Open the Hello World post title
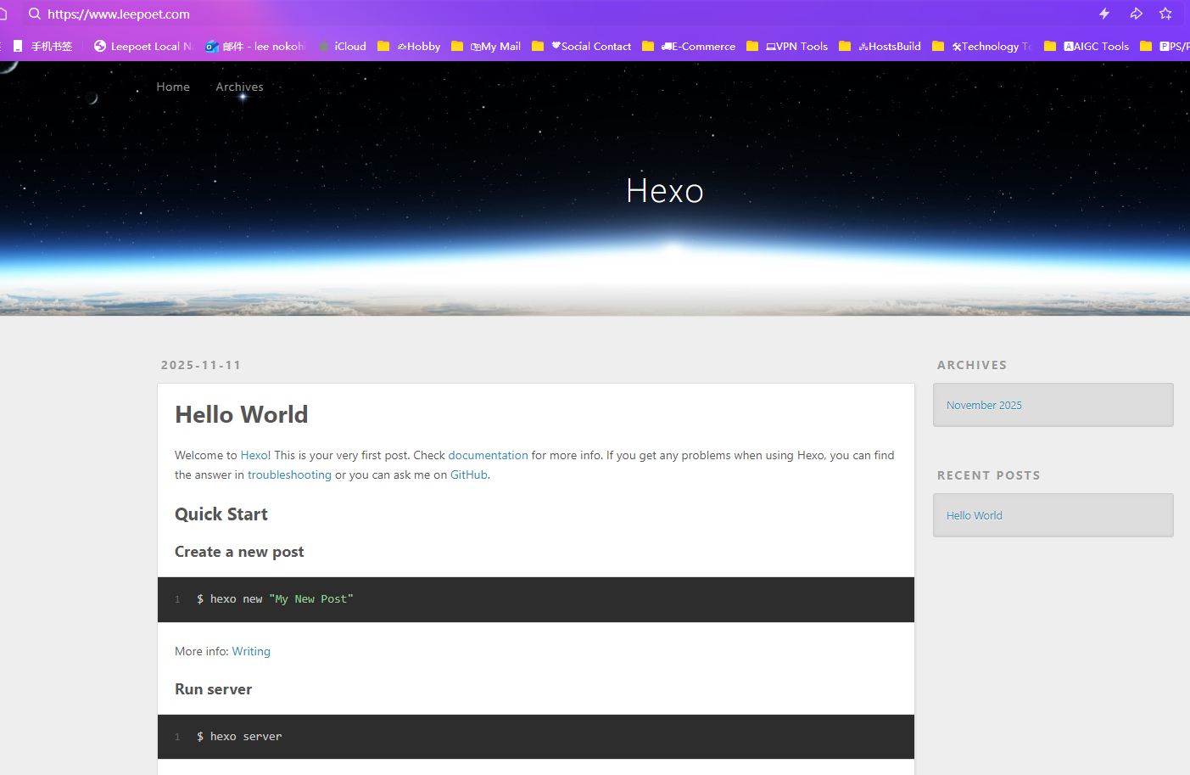 pos(242,414)
